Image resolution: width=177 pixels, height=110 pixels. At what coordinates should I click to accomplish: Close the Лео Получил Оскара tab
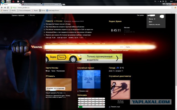pos(40,4)
